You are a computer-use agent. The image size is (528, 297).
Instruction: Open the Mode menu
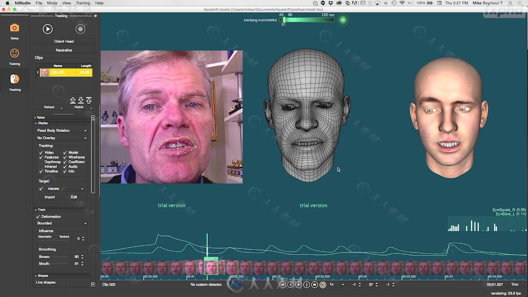click(x=52, y=3)
